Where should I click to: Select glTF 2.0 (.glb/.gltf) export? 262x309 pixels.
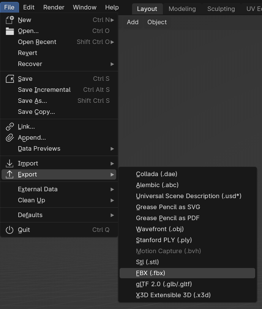187,284
